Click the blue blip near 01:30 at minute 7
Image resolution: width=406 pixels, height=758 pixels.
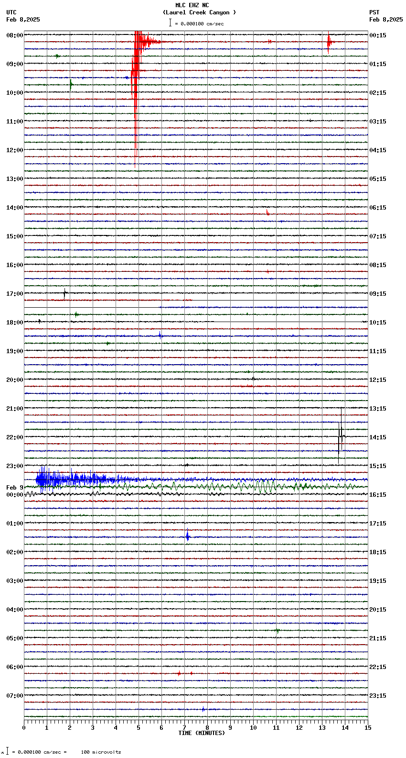point(187,536)
